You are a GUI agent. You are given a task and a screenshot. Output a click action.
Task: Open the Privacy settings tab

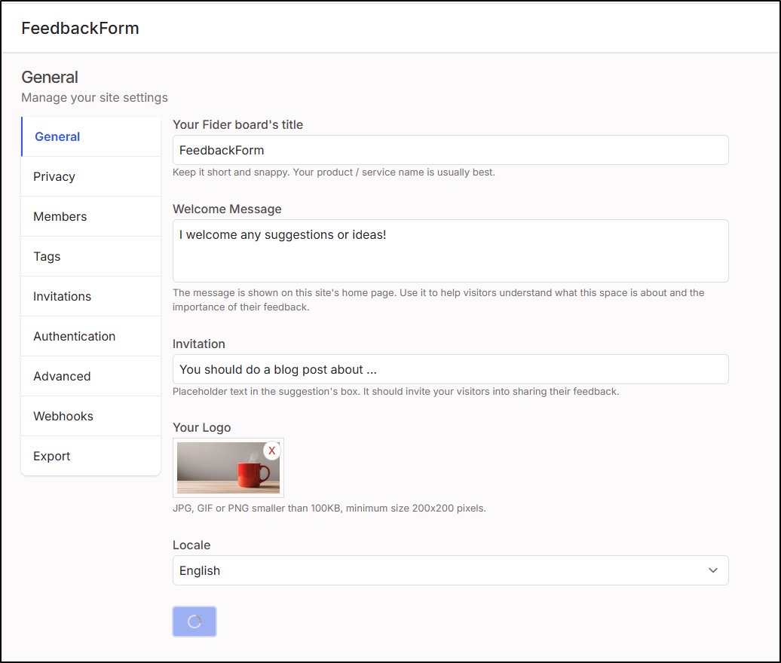91,177
